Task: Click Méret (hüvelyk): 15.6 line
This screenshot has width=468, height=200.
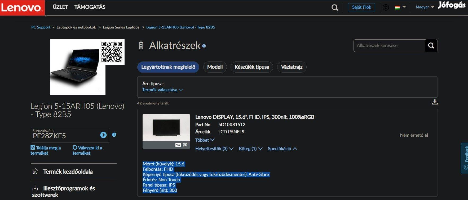Action: click(164, 164)
